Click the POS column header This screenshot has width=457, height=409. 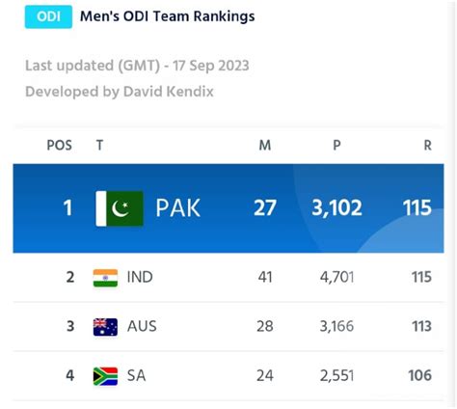[60, 146]
